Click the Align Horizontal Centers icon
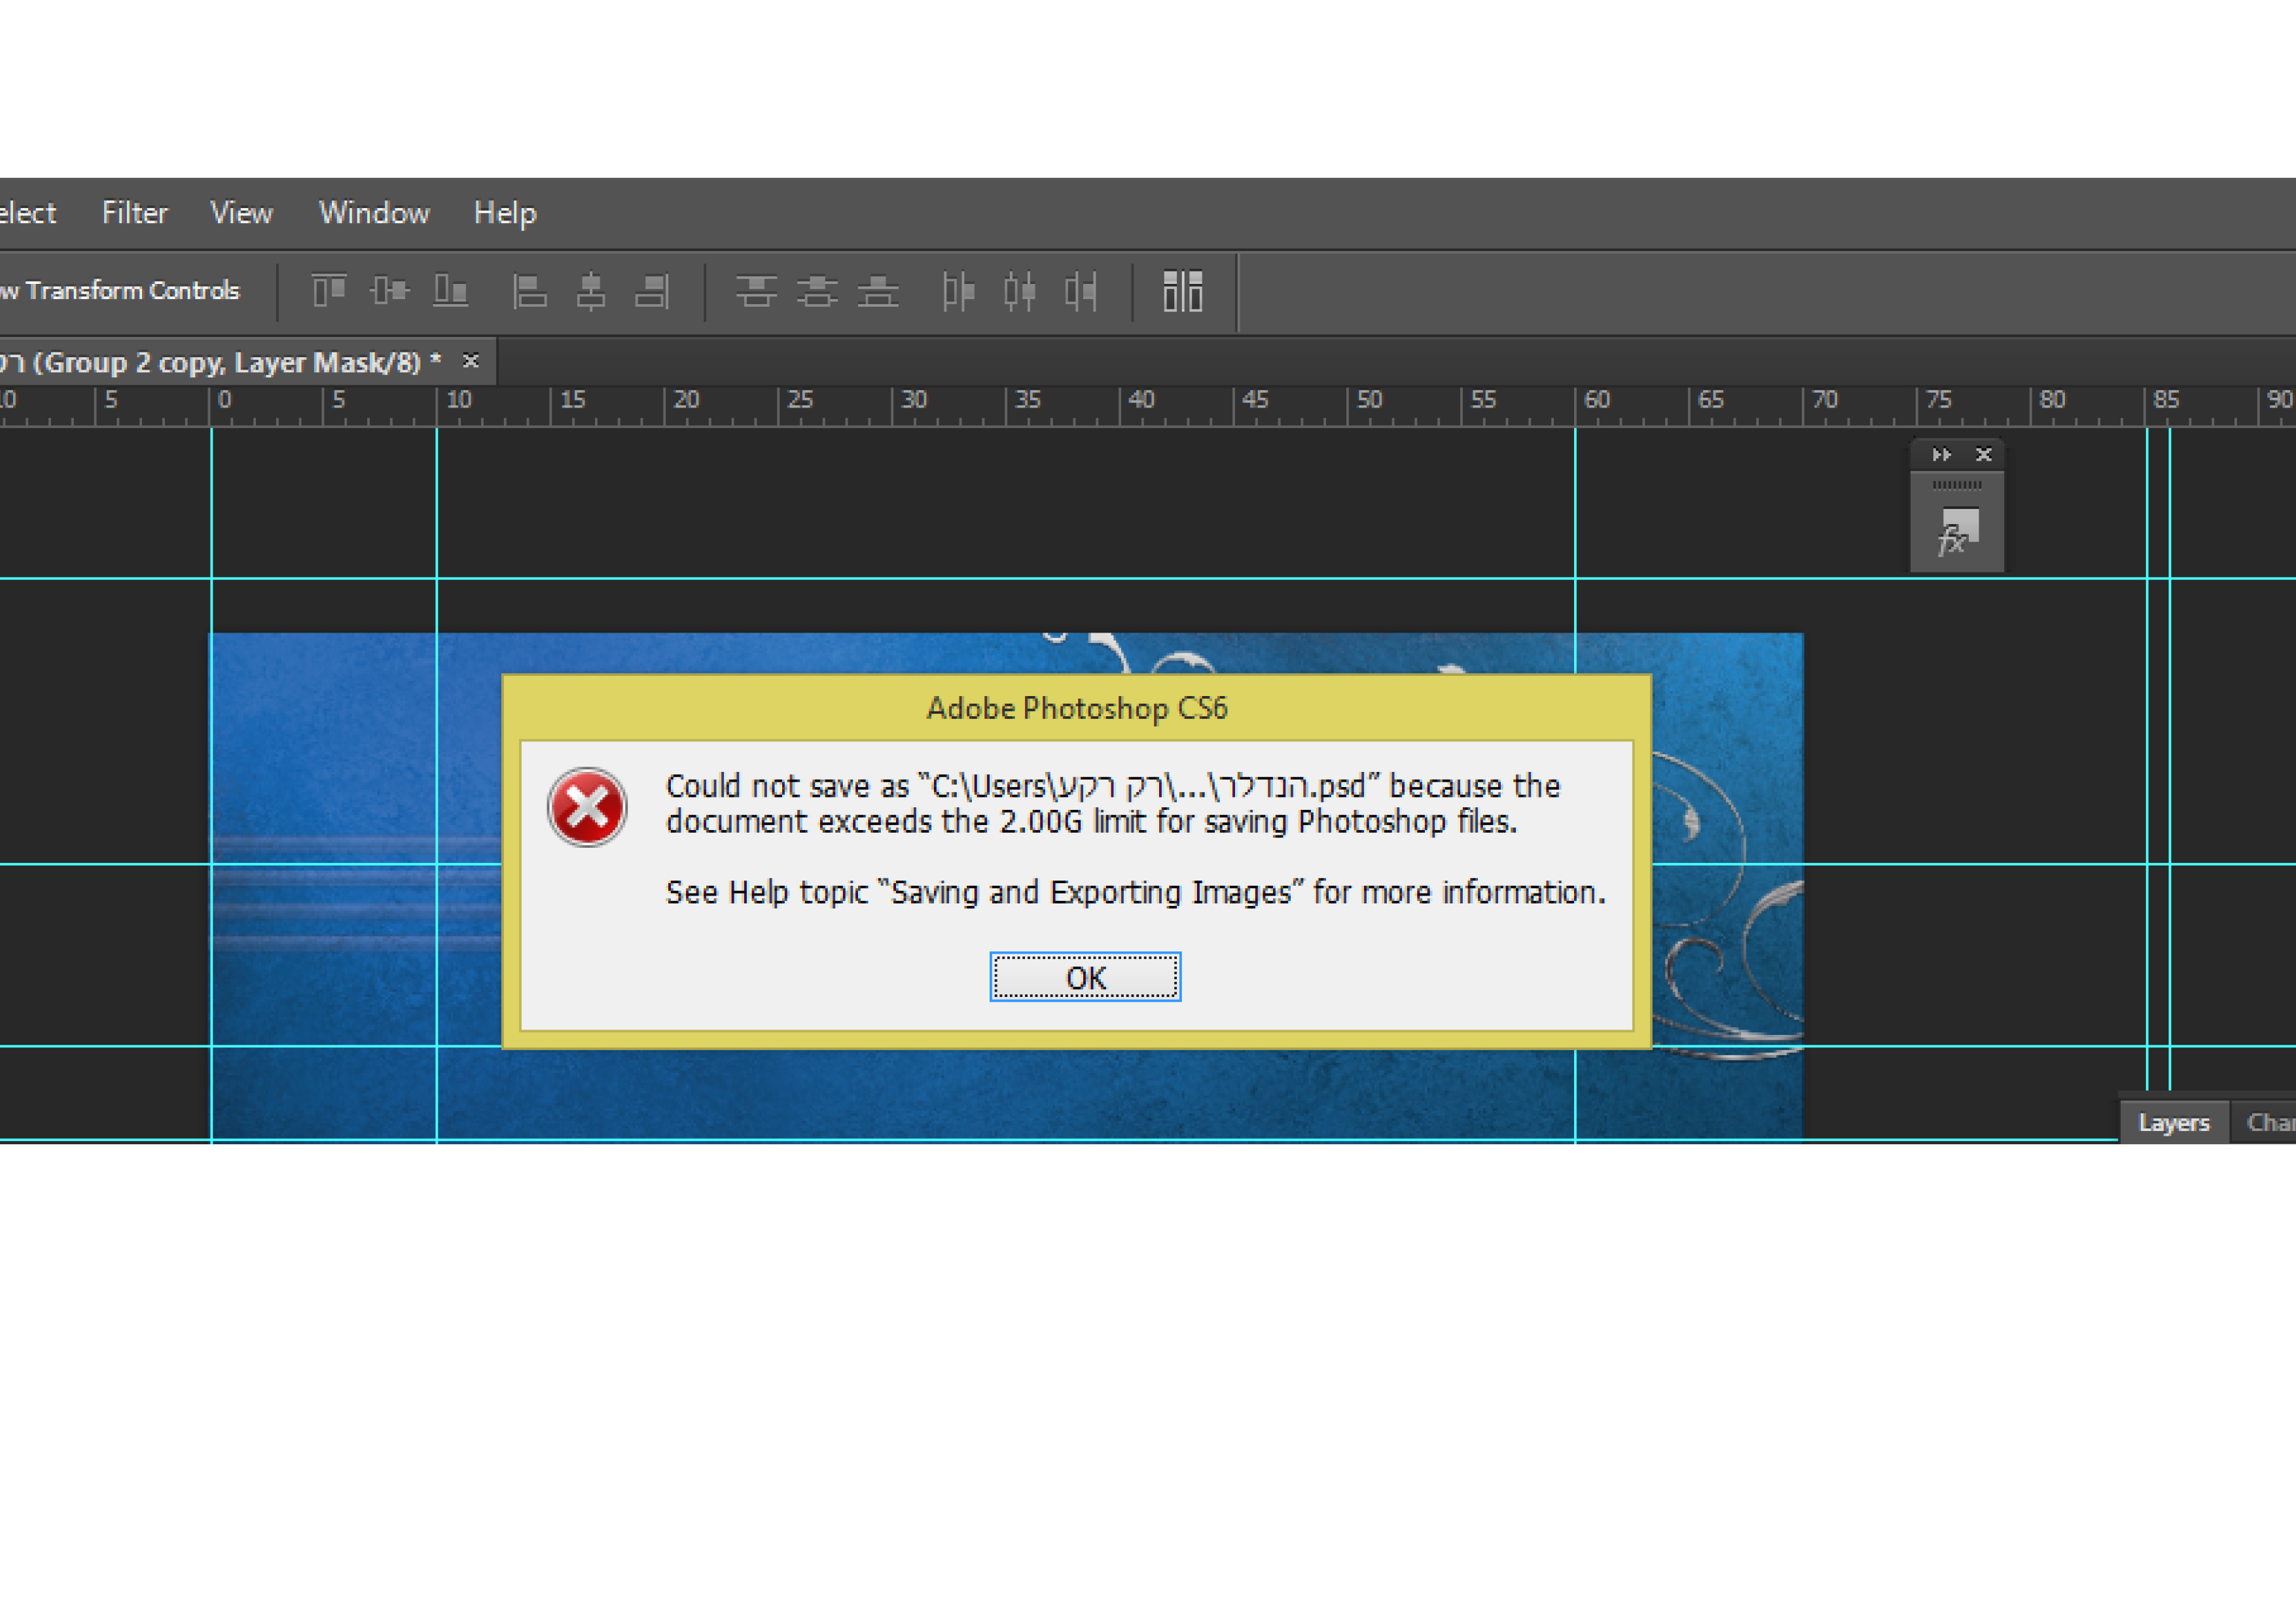Viewport: 2296px width, 1623px height. click(x=591, y=291)
